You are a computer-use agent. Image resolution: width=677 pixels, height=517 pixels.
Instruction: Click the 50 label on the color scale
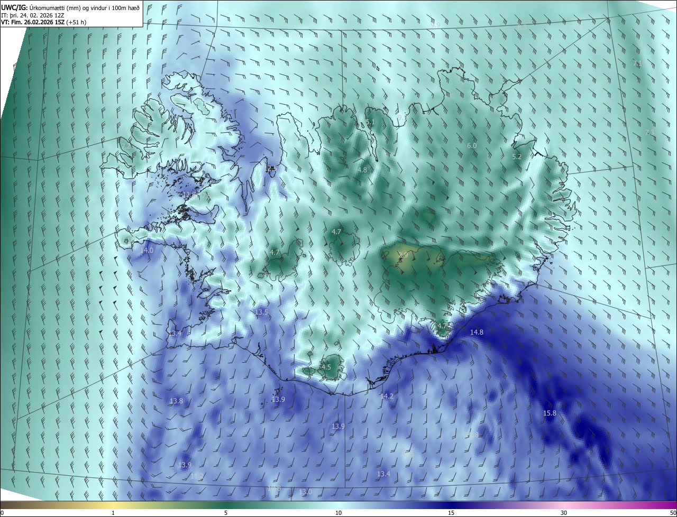pyautogui.click(x=672, y=513)
